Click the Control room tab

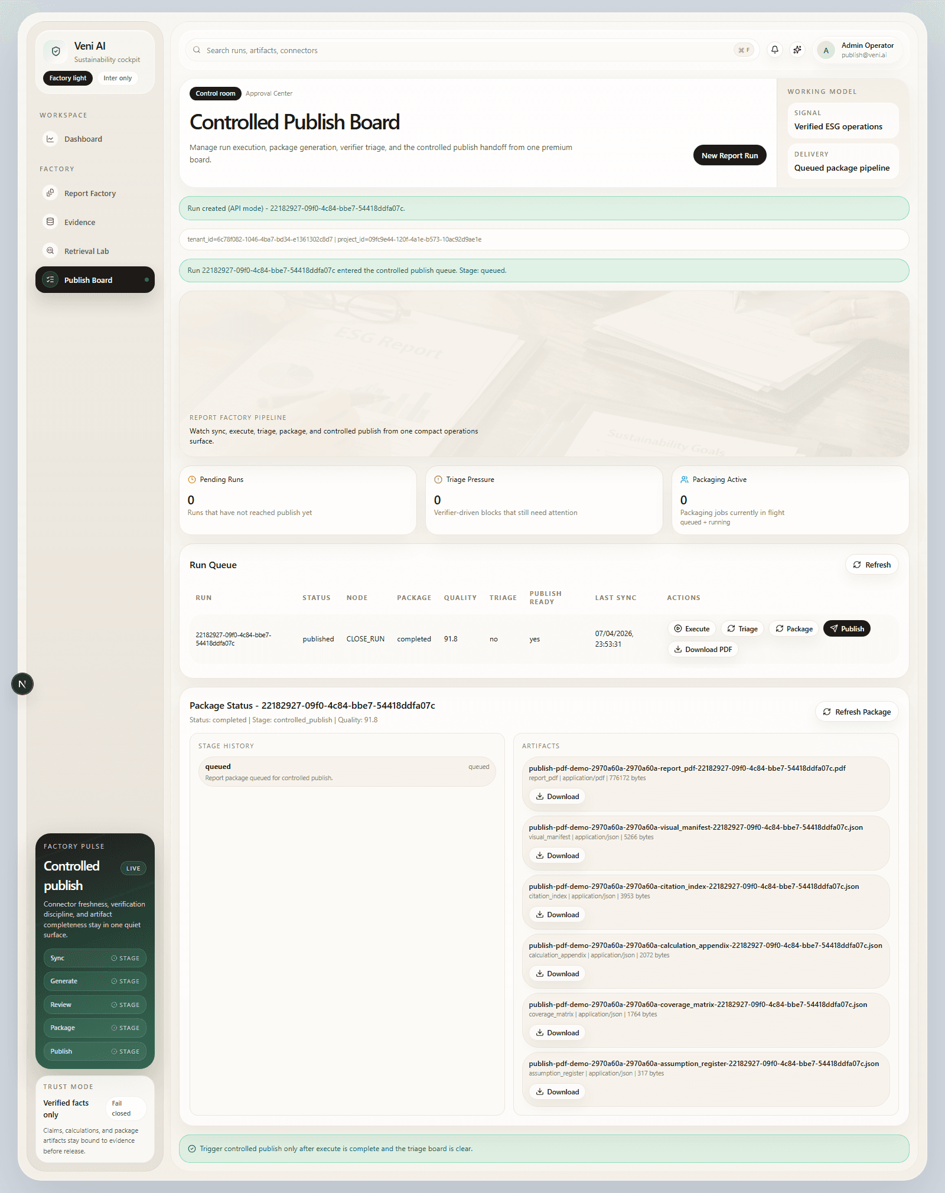(x=215, y=94)
